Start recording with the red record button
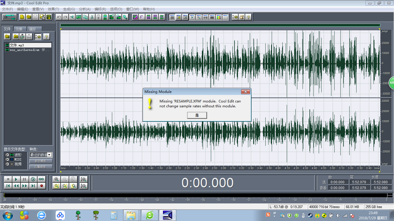The height and width of the screenshot is (221, 394). click(42, 186)
